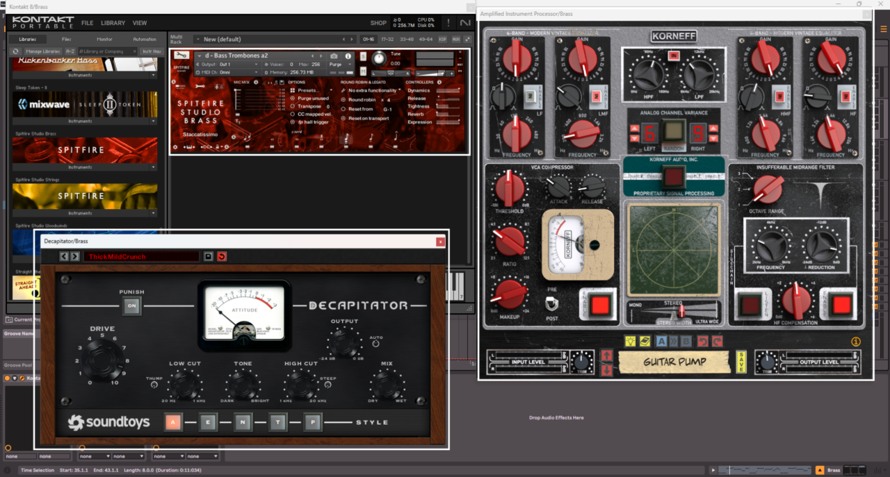Toggle Transpose option
Viewport: 890px width, 477px height.
click(293, 106)
